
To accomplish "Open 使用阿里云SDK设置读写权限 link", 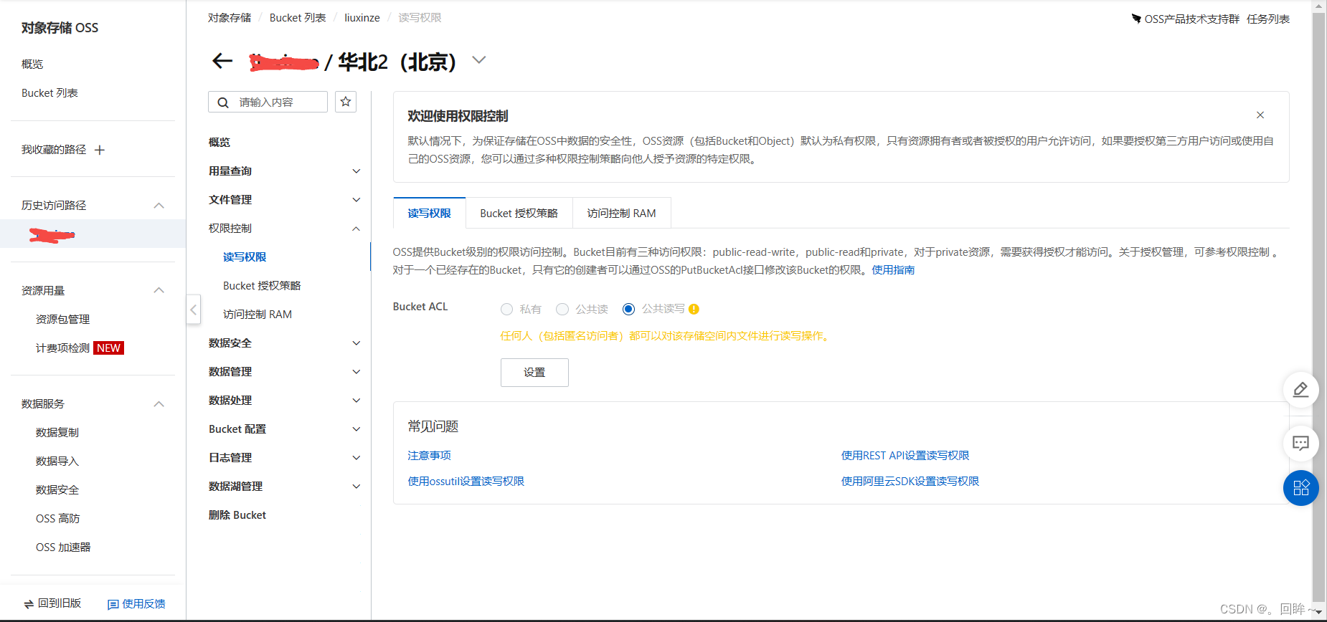I will coord(910,482).
